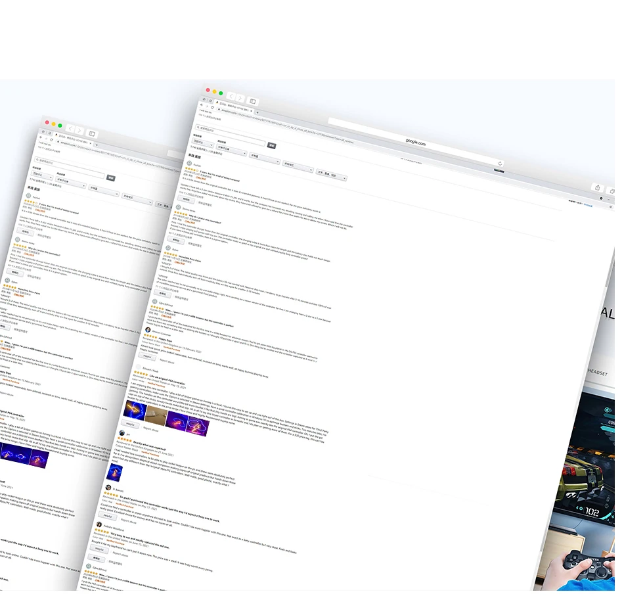Click Safari back arrow in front window
Viewport: 624px width, 598px height.
[x=232, y=96]
